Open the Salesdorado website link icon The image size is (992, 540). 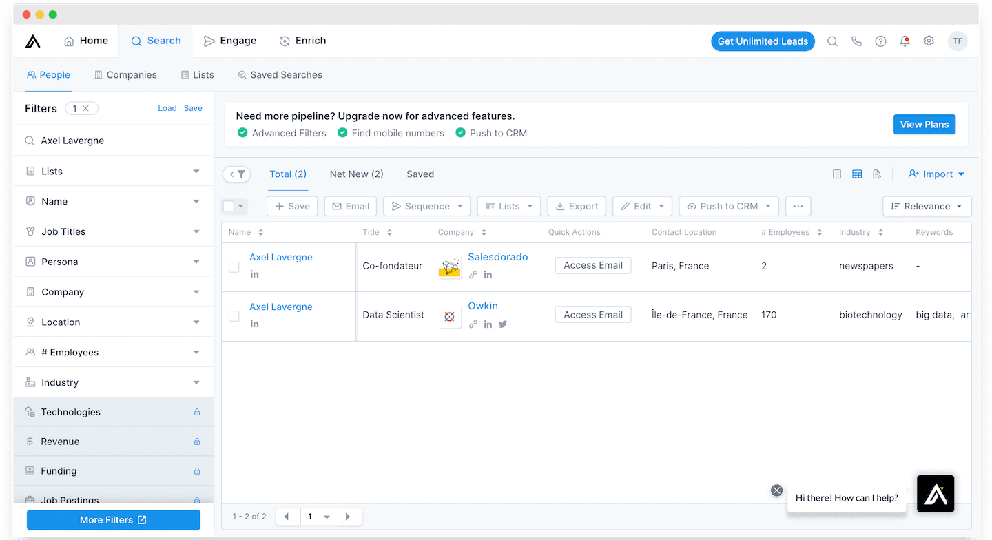473,275
